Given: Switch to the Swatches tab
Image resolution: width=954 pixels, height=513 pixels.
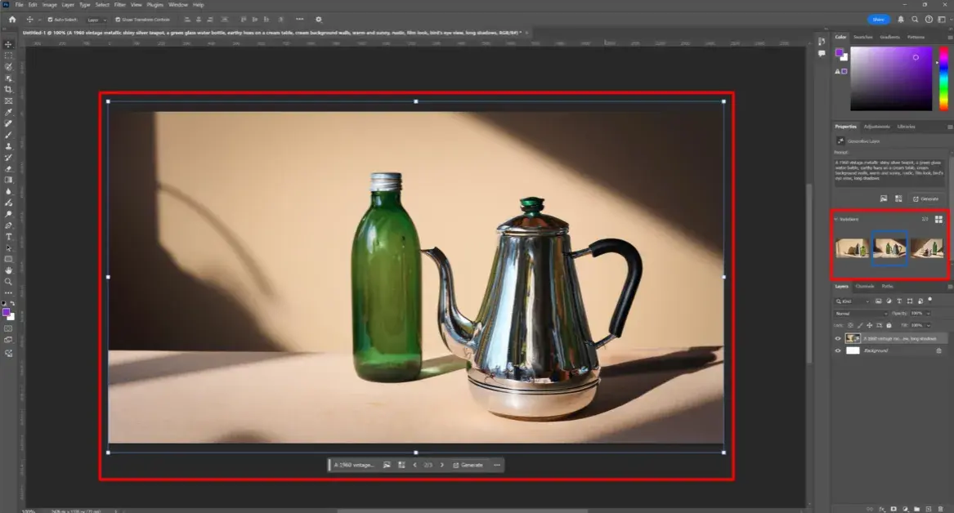Looking at the screenshot, I should pos(862,37).
